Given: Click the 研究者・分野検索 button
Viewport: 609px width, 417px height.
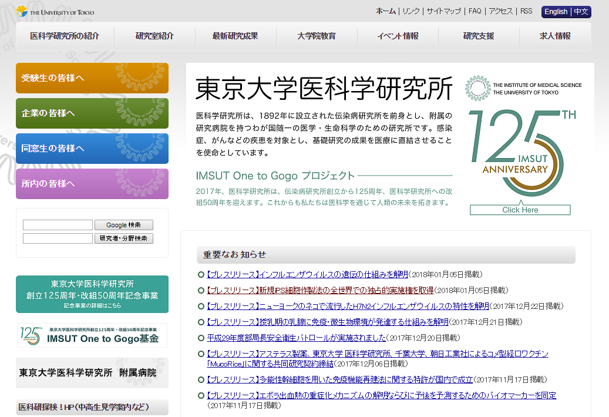Looking at the screenshot, I should click(x=124, y=238).
